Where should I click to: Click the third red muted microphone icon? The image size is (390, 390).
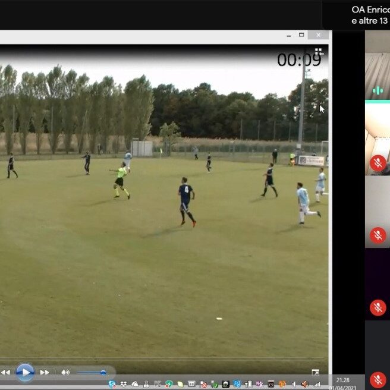click(378, 307)
